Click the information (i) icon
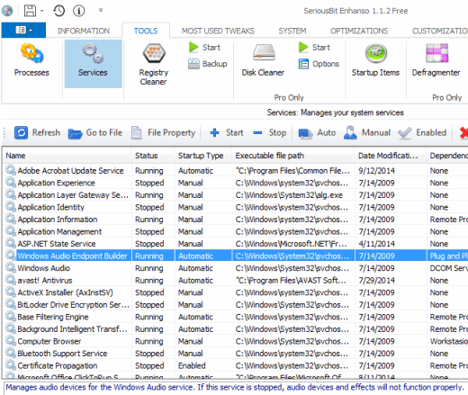The image size is (468, 395). point(79,11)
